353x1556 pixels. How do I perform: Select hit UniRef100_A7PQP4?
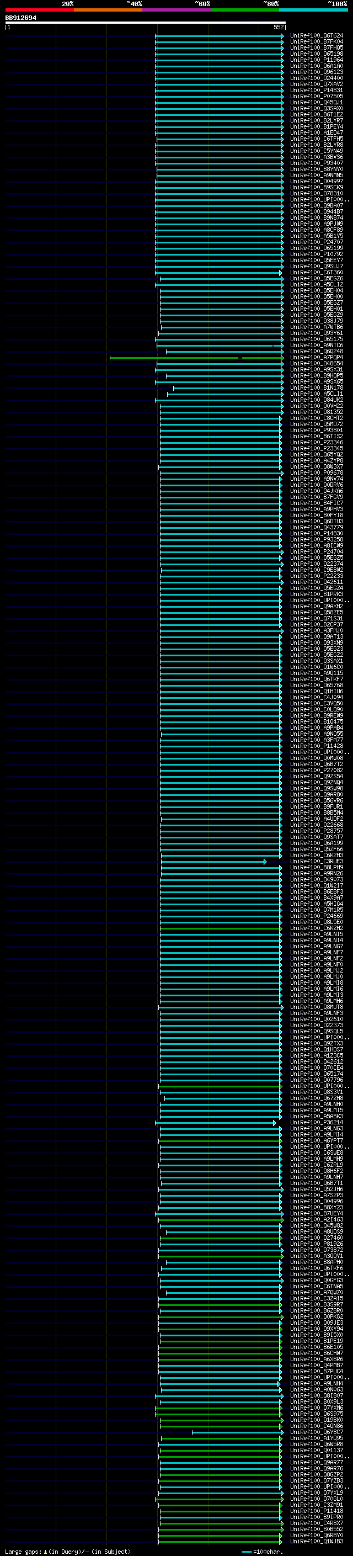pyautogui.click(x=316, y=358)
